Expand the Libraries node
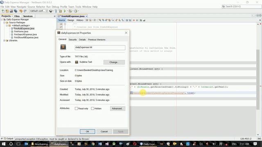 [x=4, y=40]
